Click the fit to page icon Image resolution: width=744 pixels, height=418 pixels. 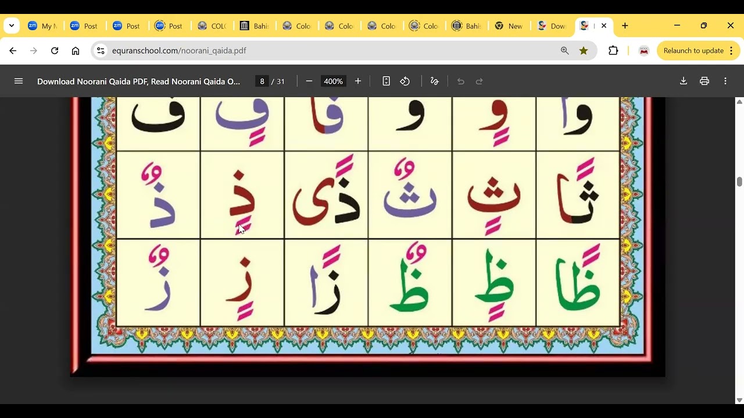386,81
